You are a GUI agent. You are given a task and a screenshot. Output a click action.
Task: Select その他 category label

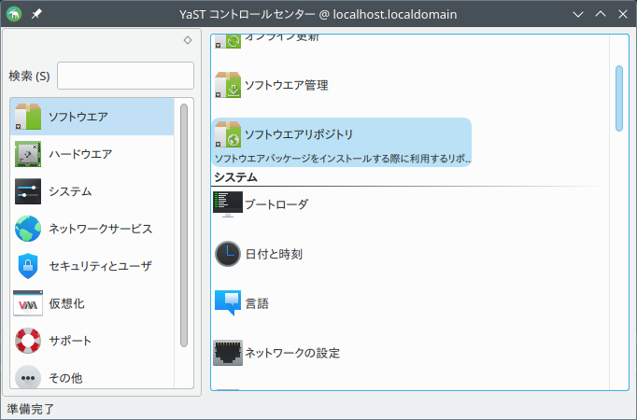pyautogui.click(x=65, y=378)
